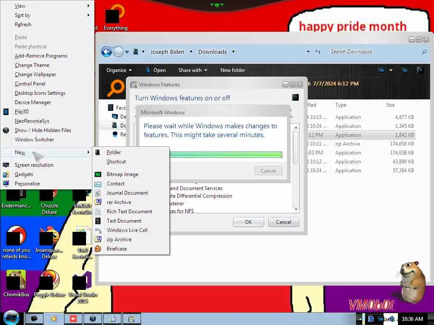Open the Everything desktop shortcut
Viewport: 434px width, 325px height.
click(x=115, y=17)
